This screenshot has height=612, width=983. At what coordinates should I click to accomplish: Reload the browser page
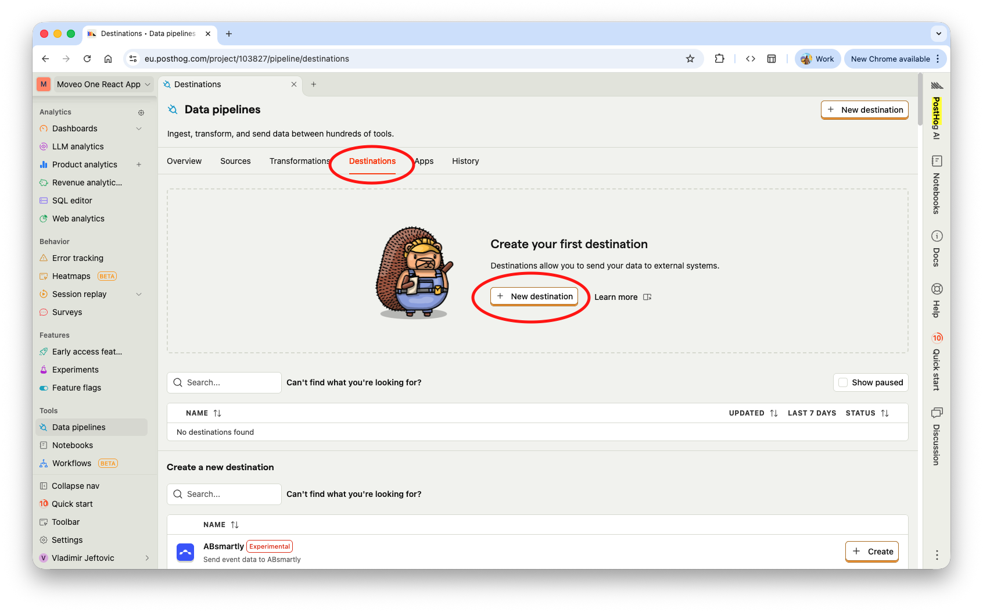[x=87, y=59]
